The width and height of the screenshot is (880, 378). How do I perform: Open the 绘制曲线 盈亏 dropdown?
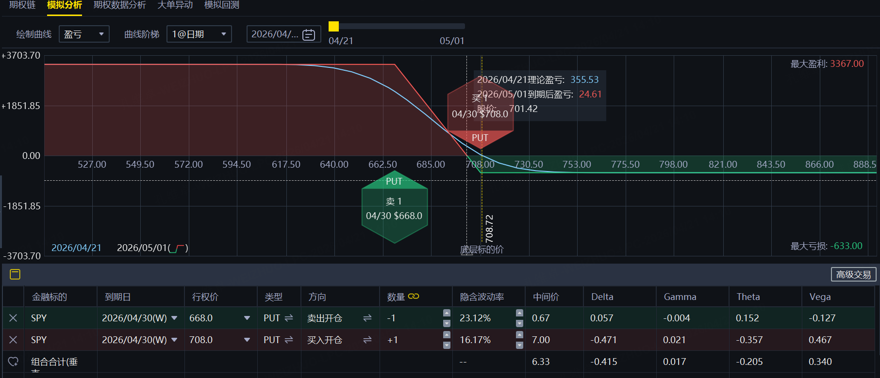pyautogui.click(x=84, y=34)
